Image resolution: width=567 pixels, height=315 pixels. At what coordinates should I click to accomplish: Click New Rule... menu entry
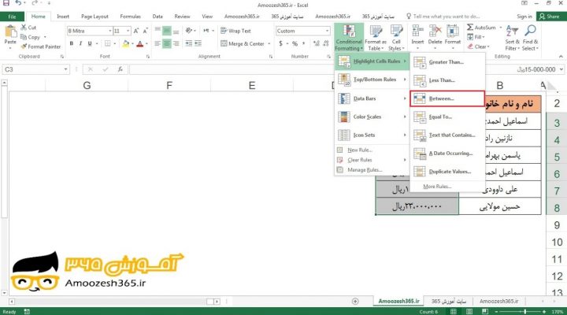coord(372,150)
